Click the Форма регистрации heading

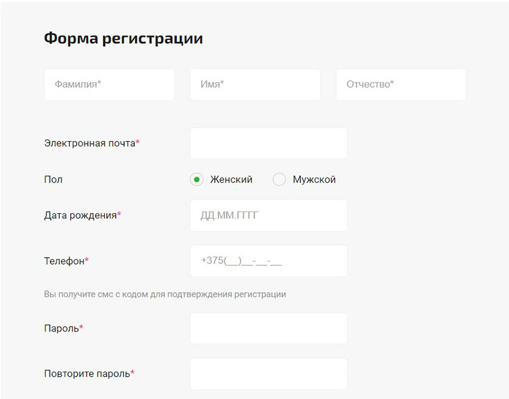[x=123, y=38]
